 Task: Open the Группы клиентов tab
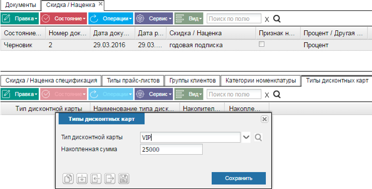(192, 81)
